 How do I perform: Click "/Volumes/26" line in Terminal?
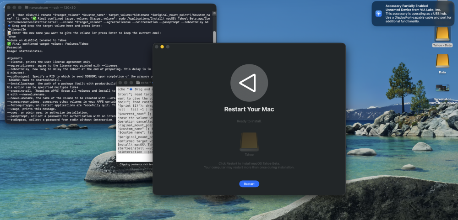pos(16,29)
